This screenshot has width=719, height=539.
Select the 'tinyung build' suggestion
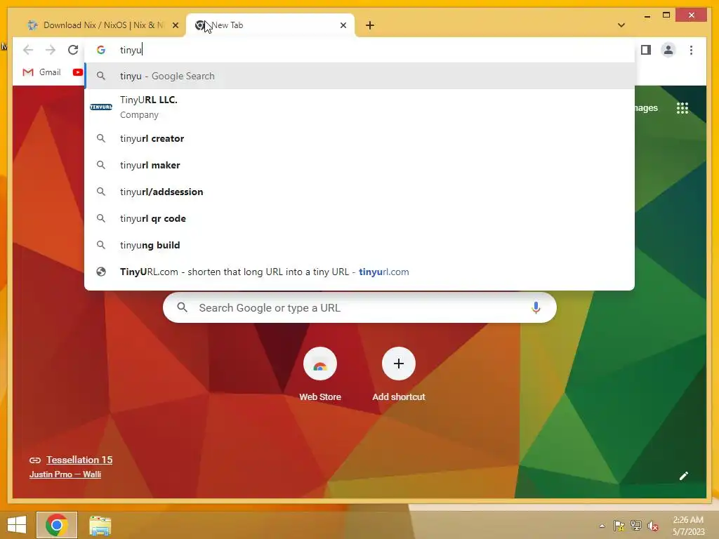pos(359,245)
